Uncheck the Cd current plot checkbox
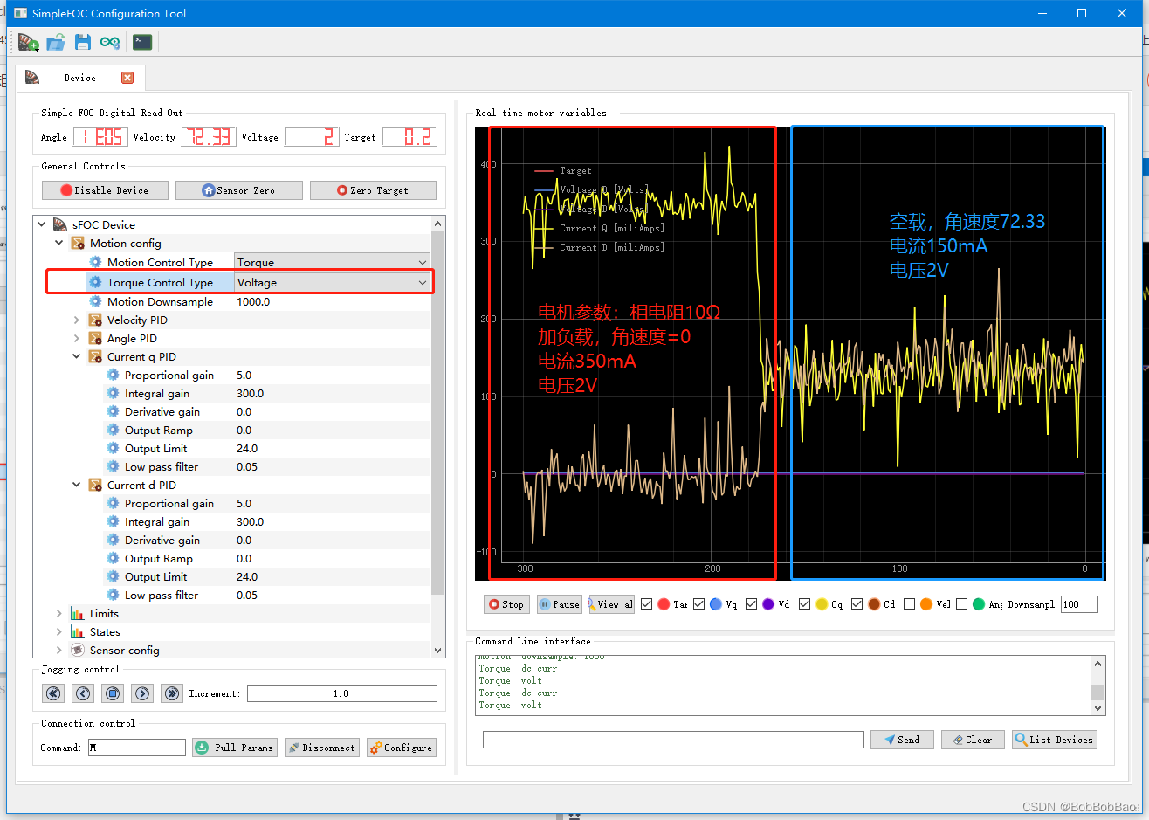This screenshot has width=1149, height=820. (857, 604)
